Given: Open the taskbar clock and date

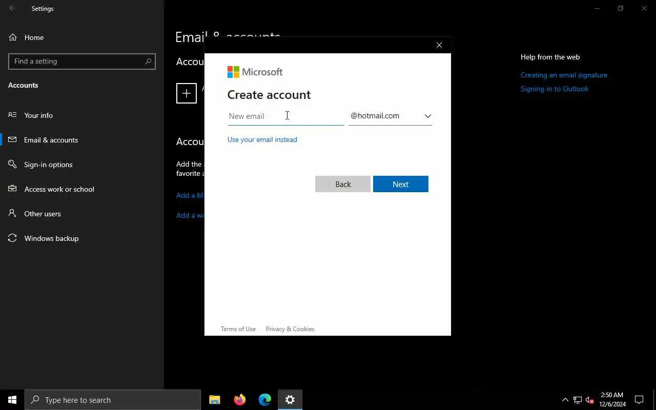Looking at the screenshot, I should pyautogui.click(x=612, y=400).
